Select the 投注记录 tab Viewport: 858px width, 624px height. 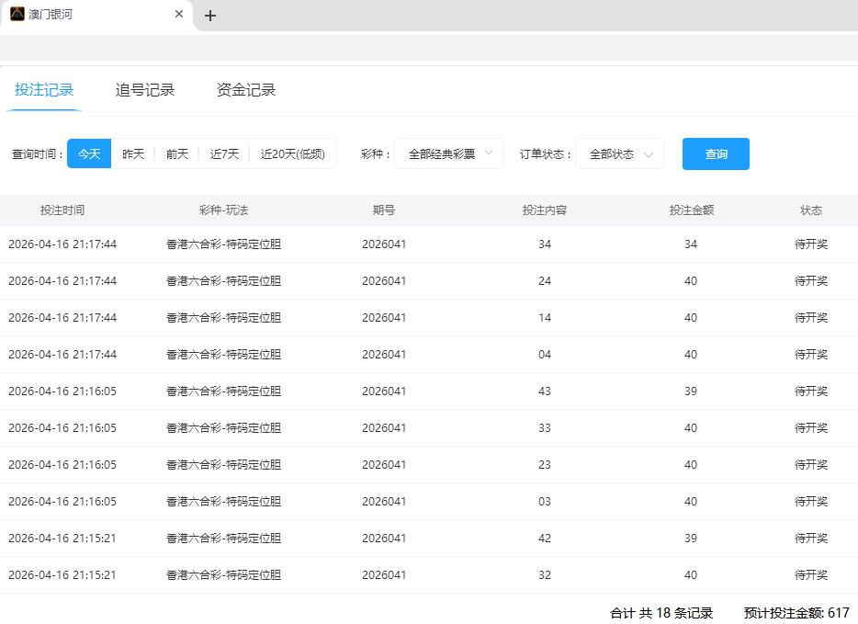tap(44, 90)
